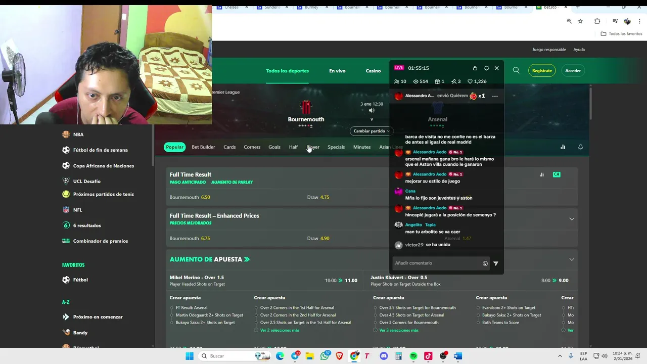
Task: Select the Todos los deportes tab
Action: tap(287, 71)
